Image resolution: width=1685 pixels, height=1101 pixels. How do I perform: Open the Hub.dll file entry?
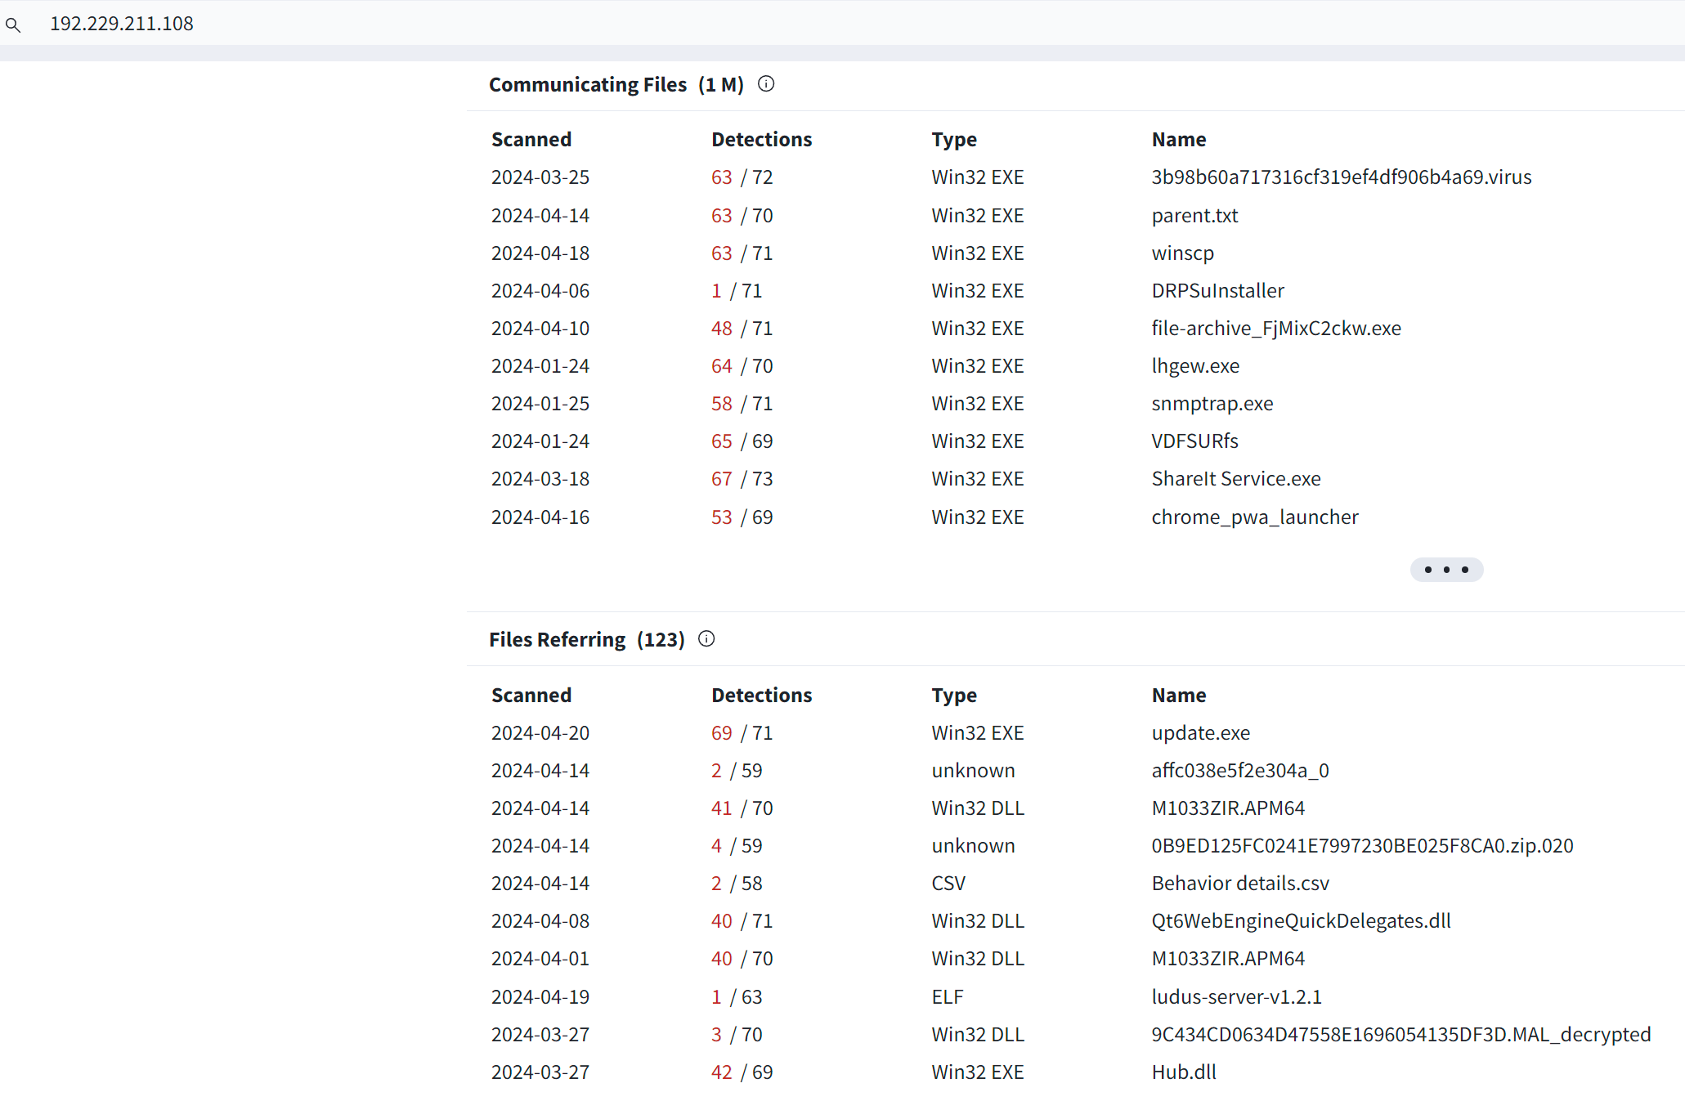1184,1072
